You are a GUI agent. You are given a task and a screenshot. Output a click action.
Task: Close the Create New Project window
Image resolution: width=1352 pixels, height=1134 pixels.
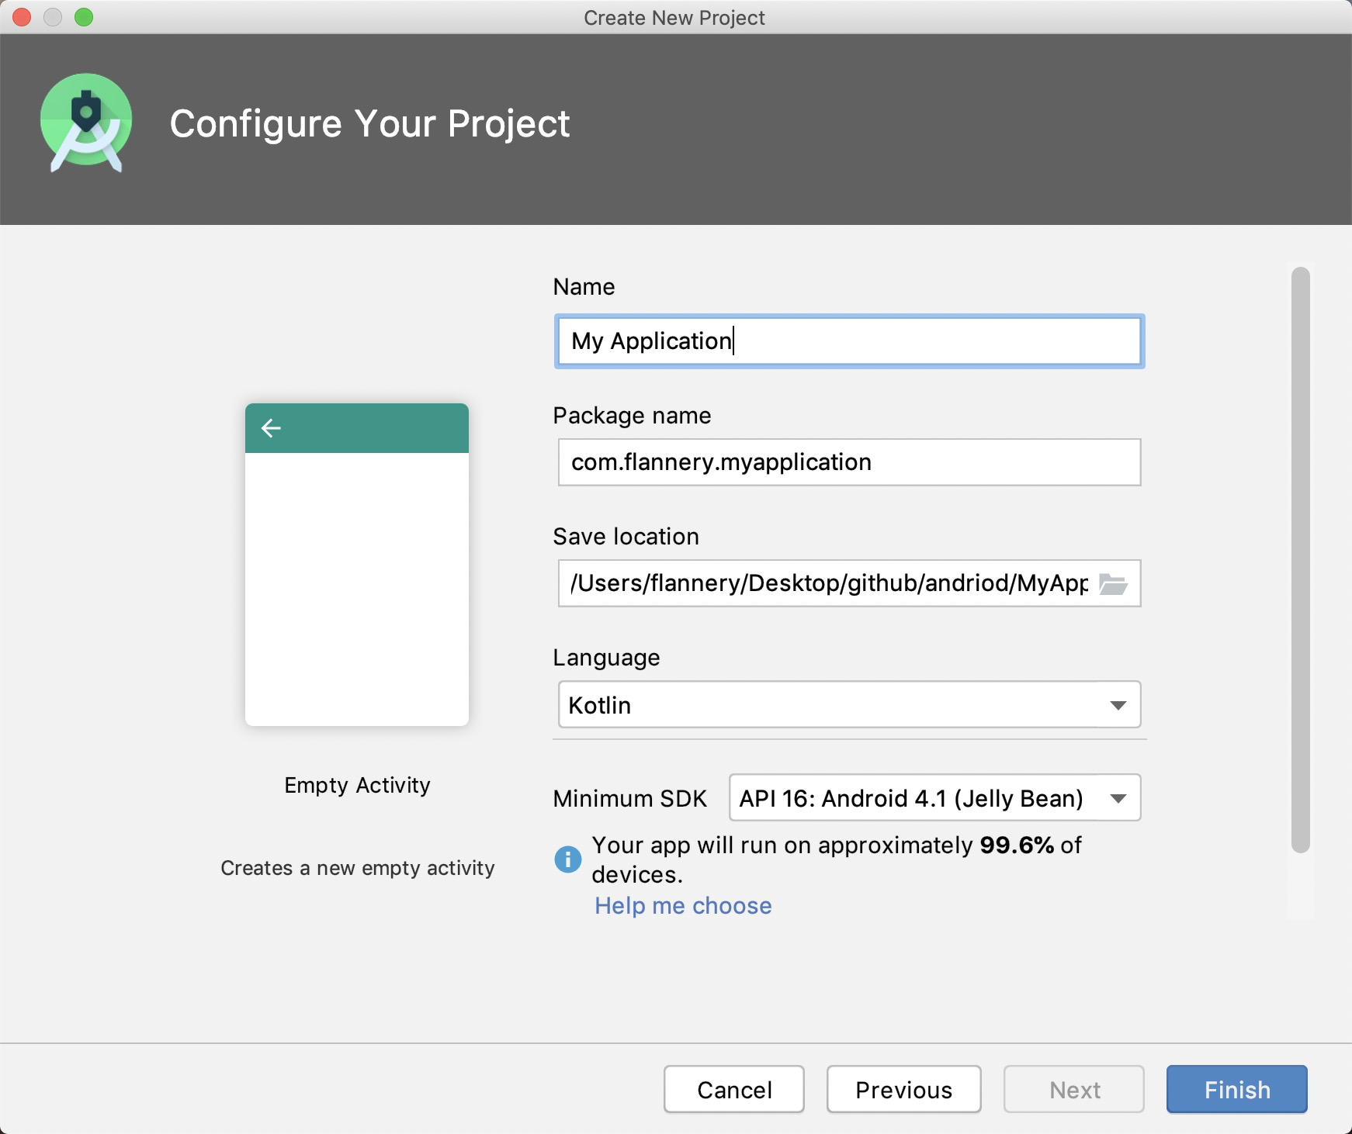[22, 17]
